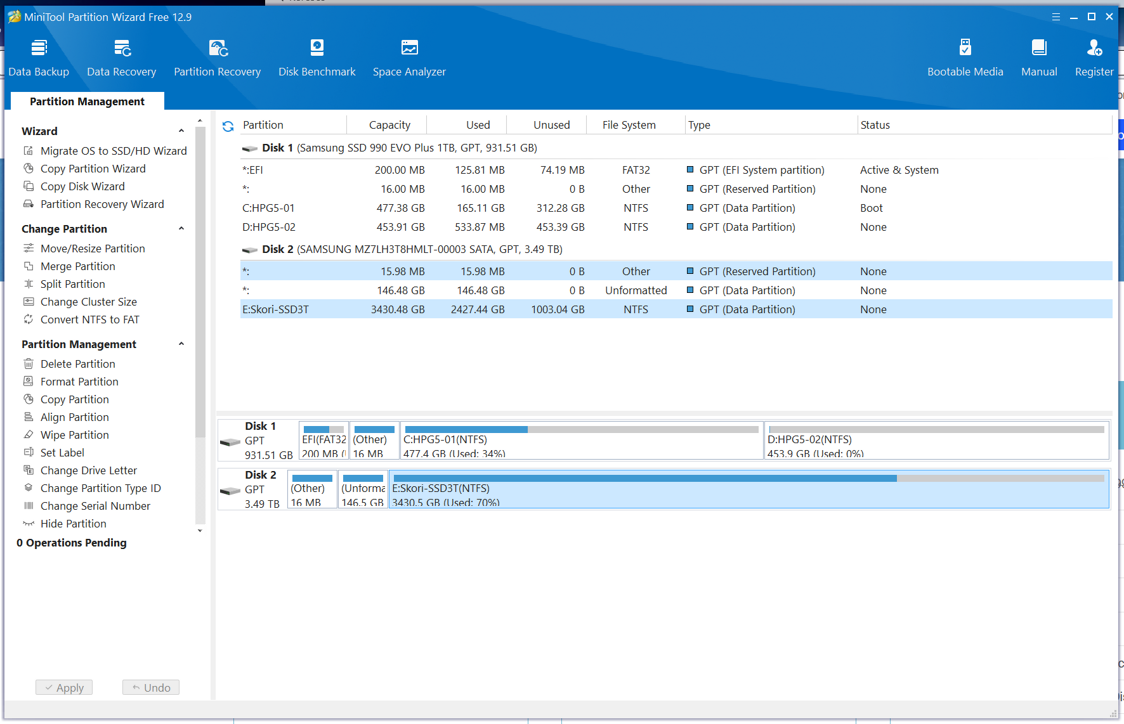Image resolution: width=1124 pixels, height=724 pixels.
Task: Choose Change Cluster Size
Action: tap(89, 302)
